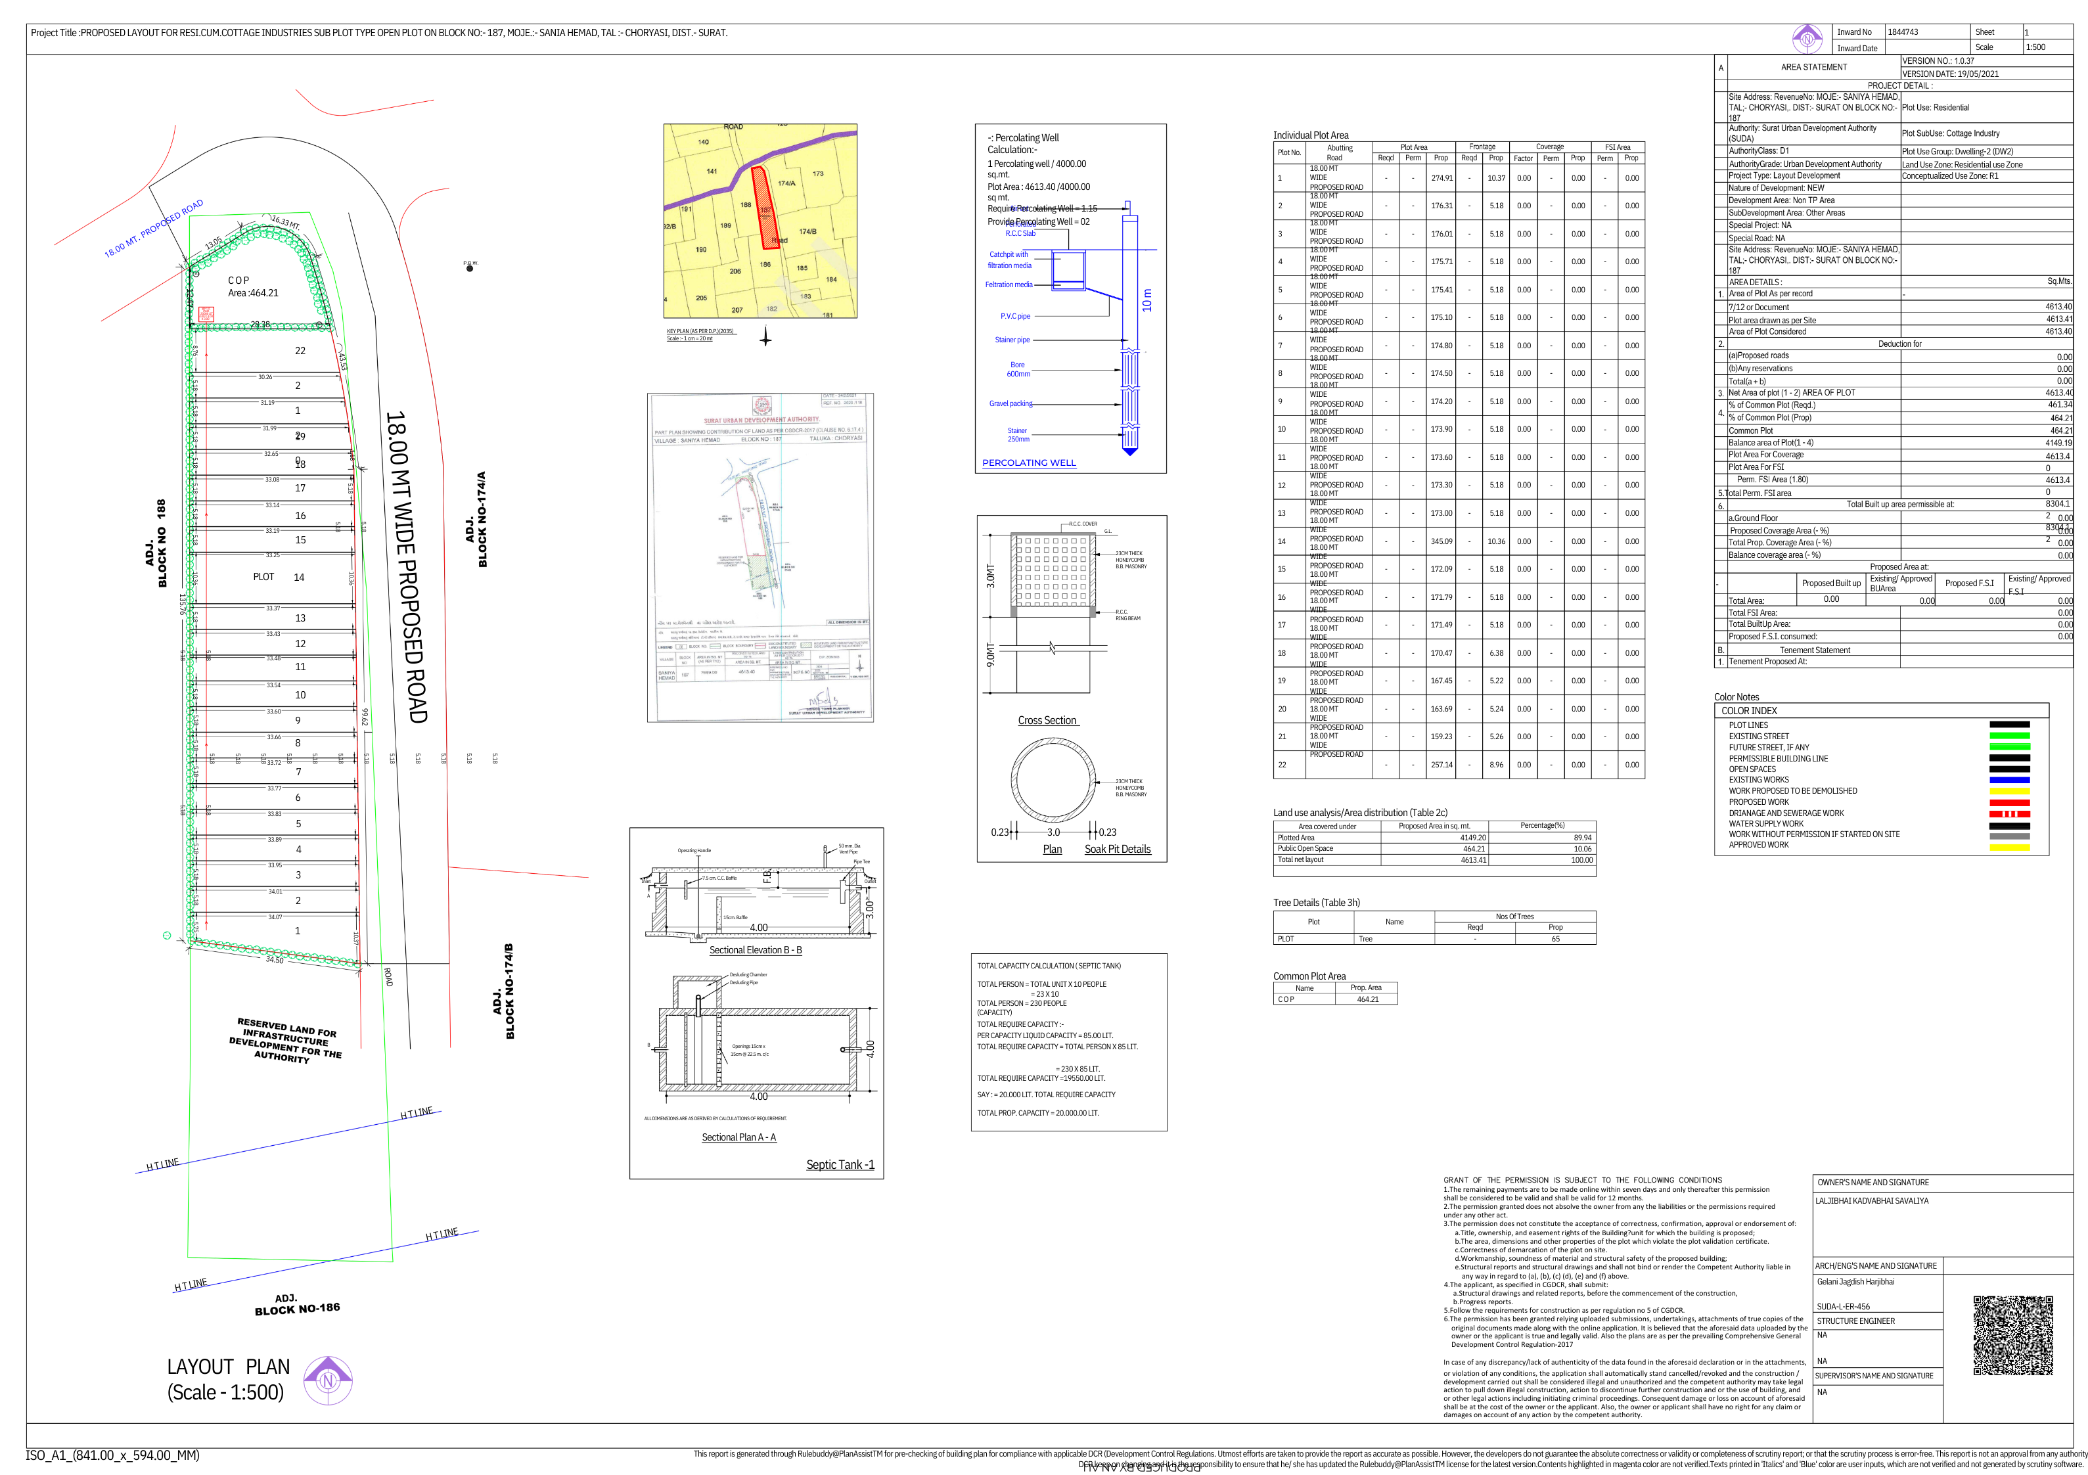Click the Plotted Area percentage 89.94
The image size is (2088, 1475).
[x=1582, y=838]
